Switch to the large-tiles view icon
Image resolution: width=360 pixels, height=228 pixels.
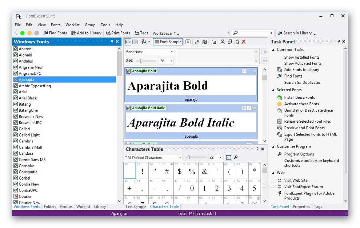[128, 42]
